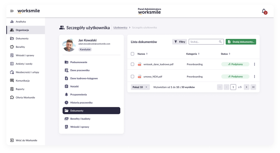Click the PDF icon of umowa_NDA.pdf

[140, 76]
